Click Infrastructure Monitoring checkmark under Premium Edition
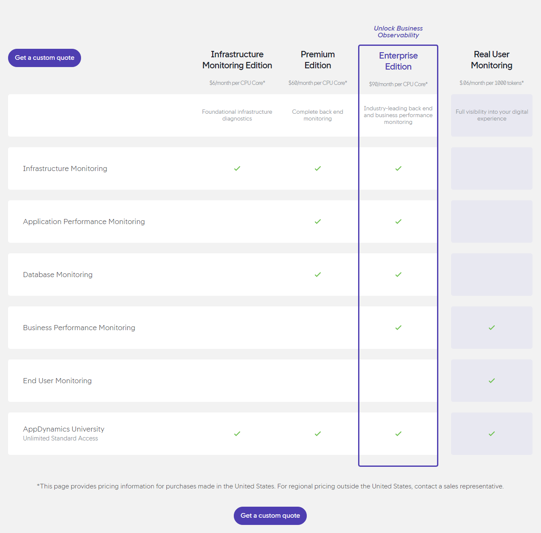Viewport: 541px width, 533px height. pos(318,168)
